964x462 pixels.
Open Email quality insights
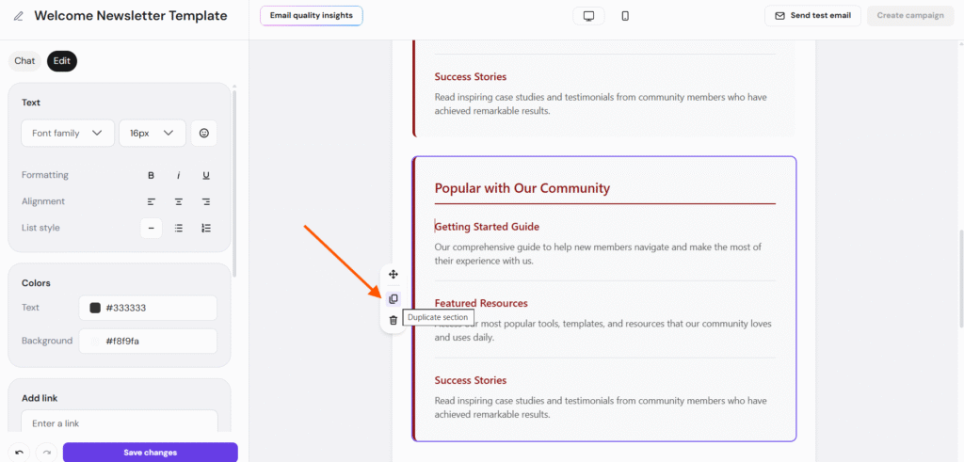click(x=311, y=16)
